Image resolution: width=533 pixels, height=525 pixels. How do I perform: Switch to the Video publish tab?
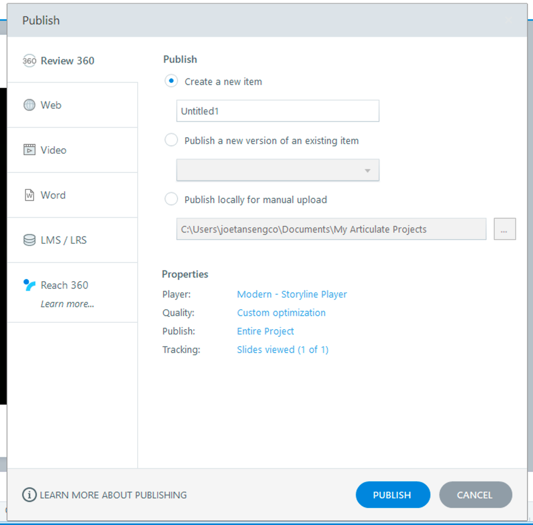coord(53,150)
